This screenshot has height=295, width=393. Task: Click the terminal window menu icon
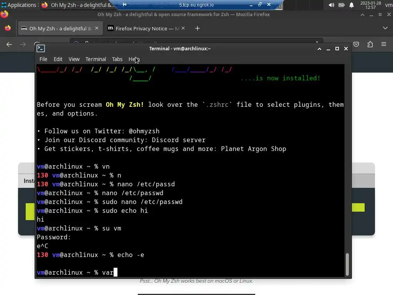(41, 48)
